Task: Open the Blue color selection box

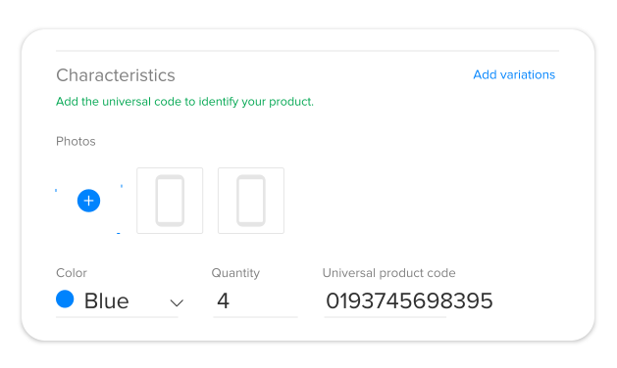Action: click(118, 300)
